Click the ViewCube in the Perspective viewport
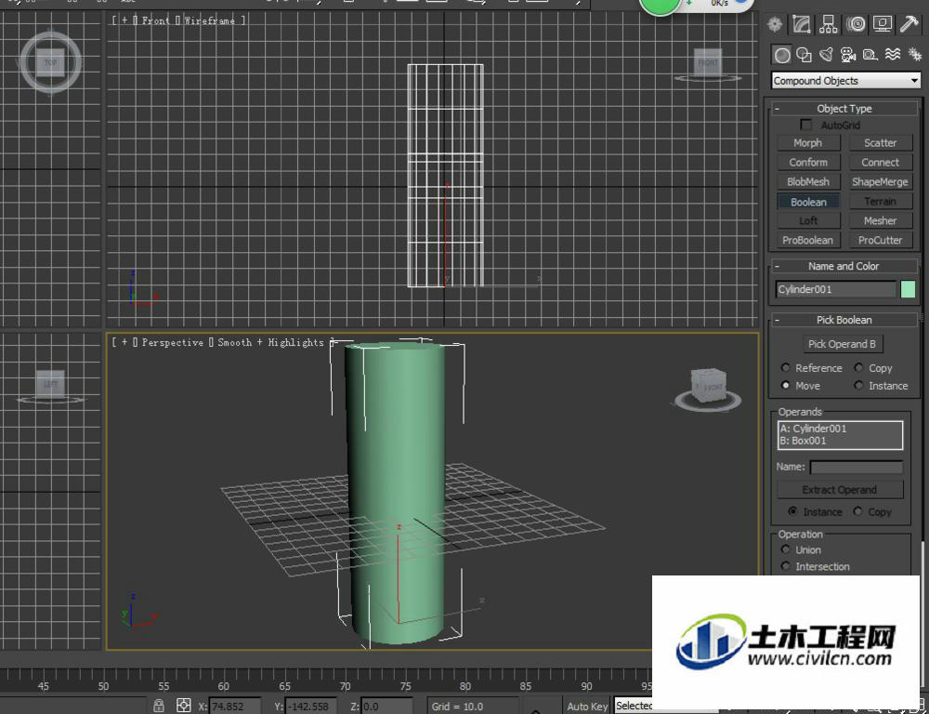 [x=708, y=388]
